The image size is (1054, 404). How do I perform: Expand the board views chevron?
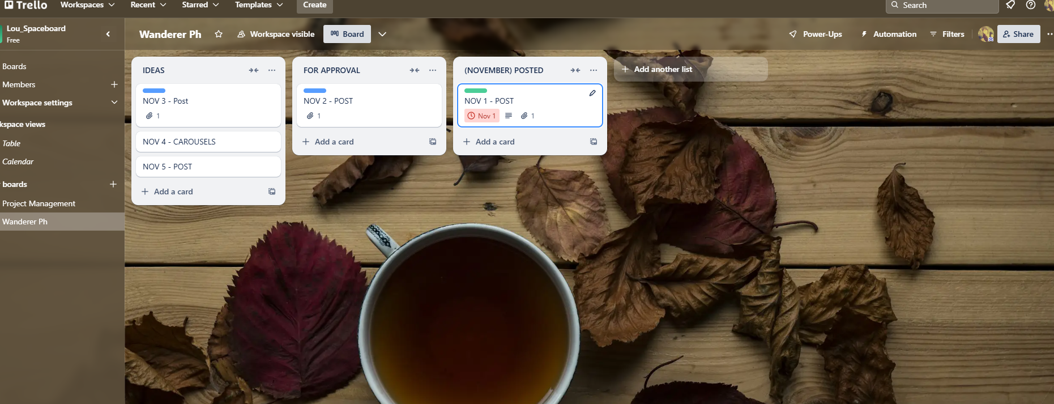pyautogui.click(x=382, y=34)
